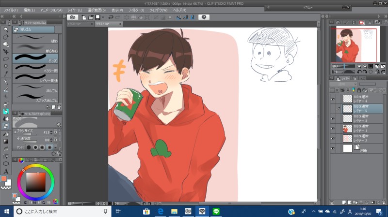Expand the brush size plus sign
The image size is (388, 217).
(x=15, y=132)
